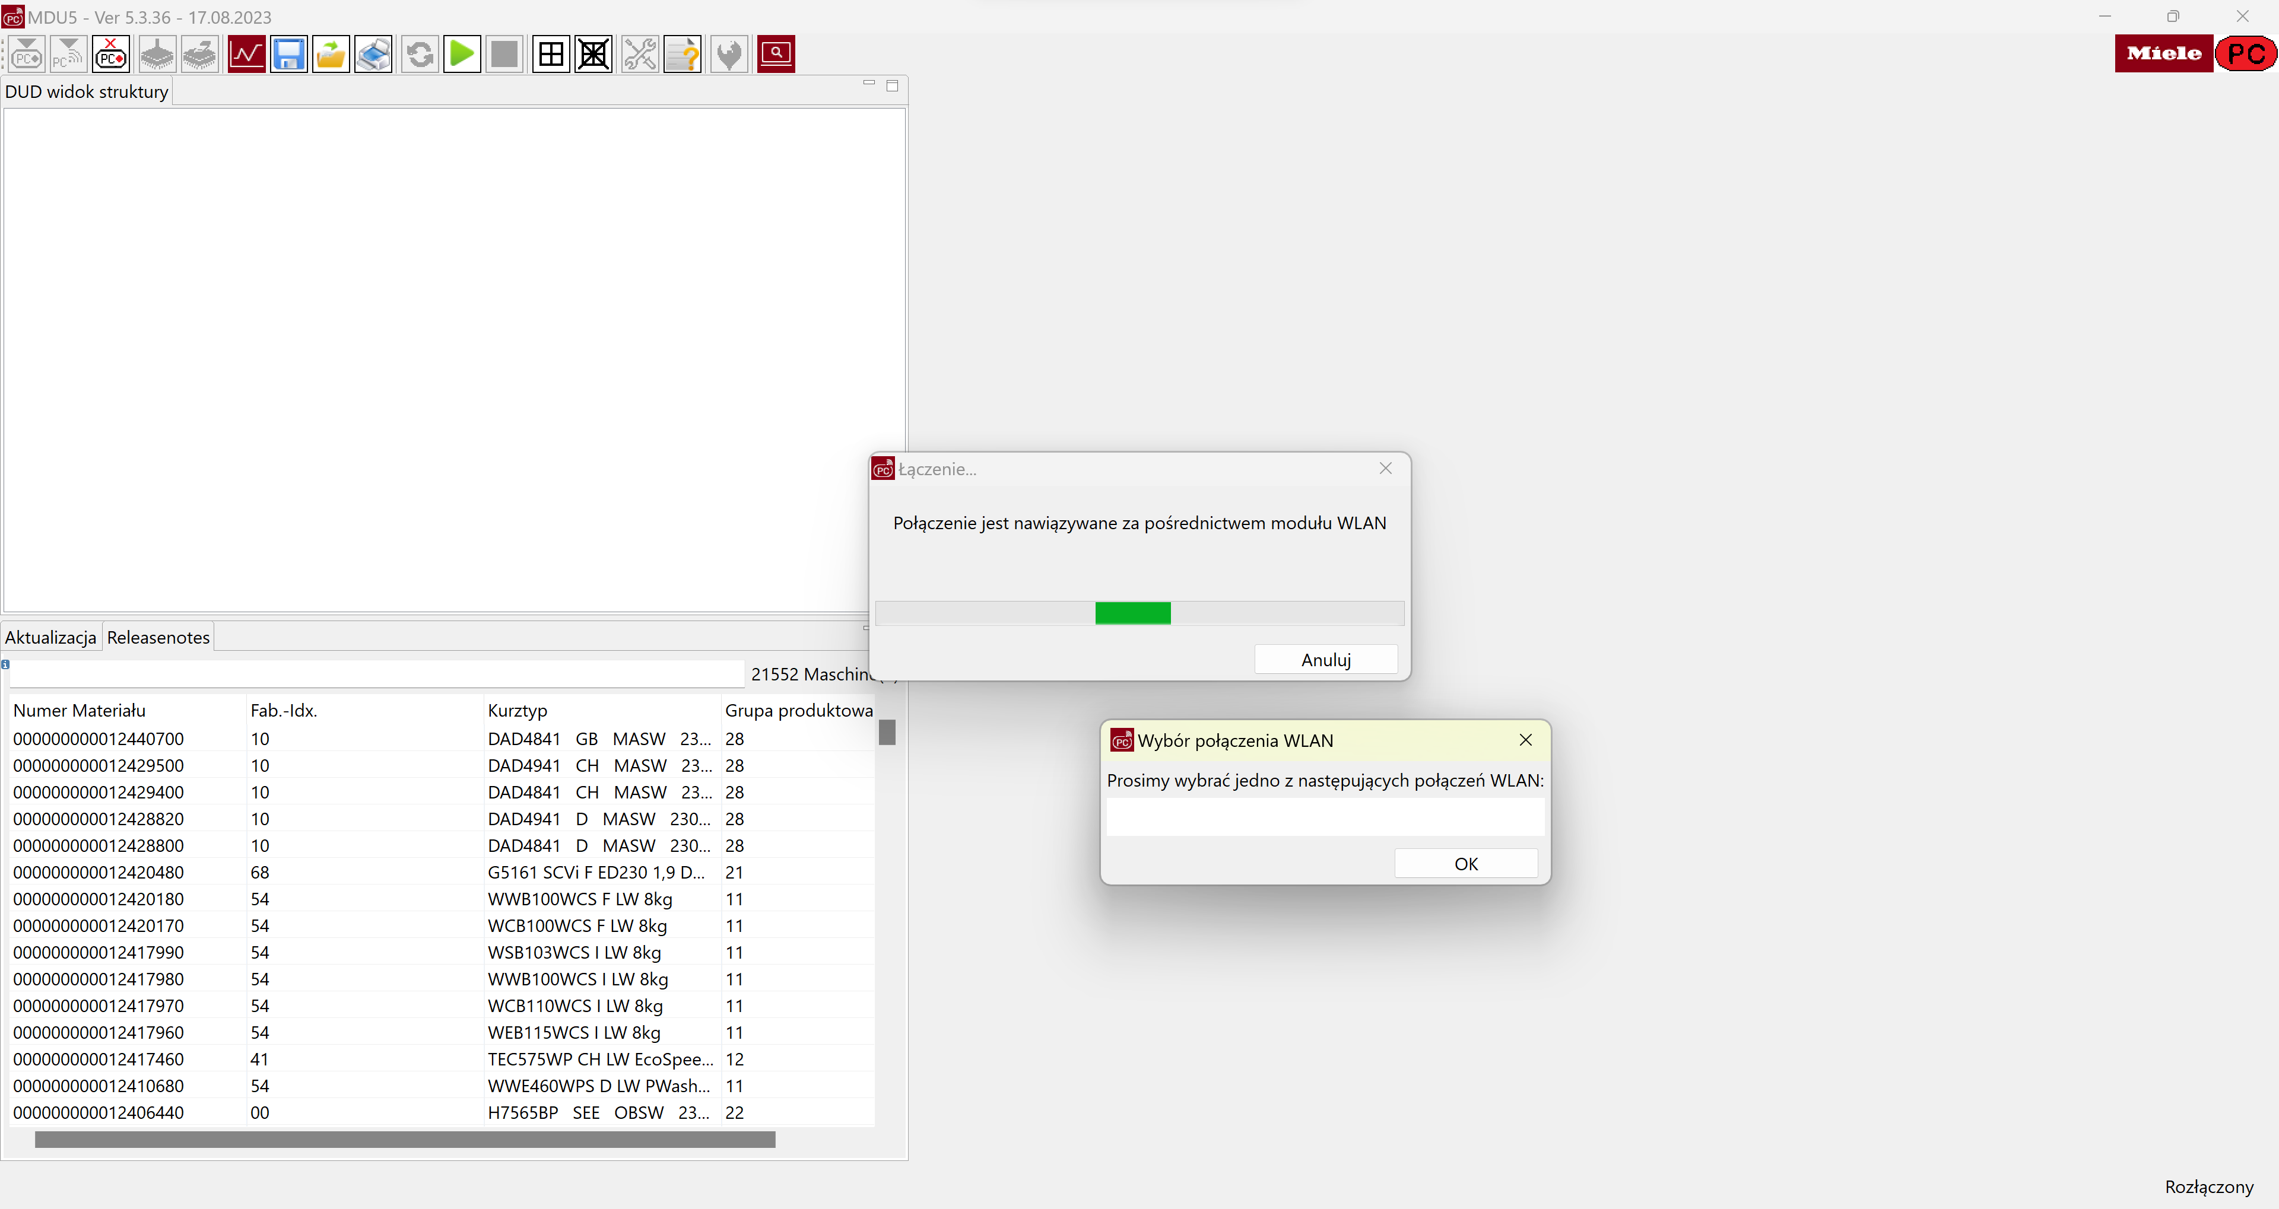Click the crossed-out grid icon
The width and height of the screenshot is (2279, 1209).
[593, 55]
